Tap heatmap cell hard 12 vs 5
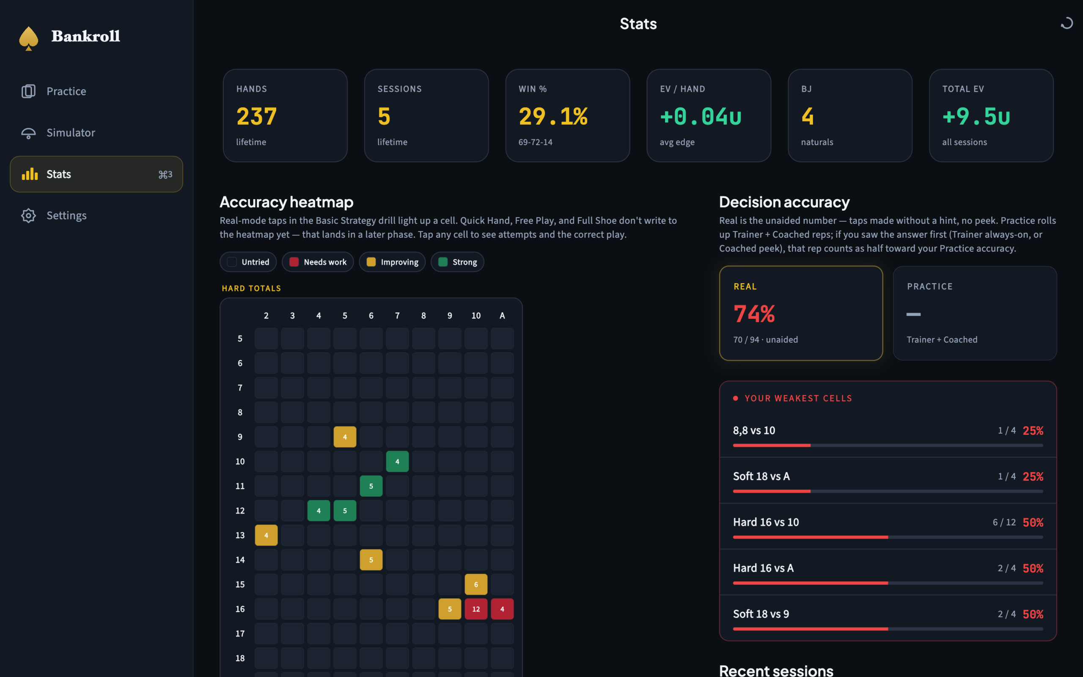 point(345,510)
